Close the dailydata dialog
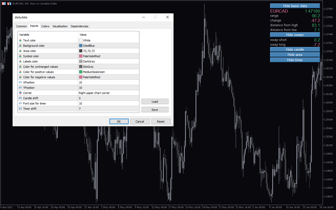 click(x=167, y=17)
